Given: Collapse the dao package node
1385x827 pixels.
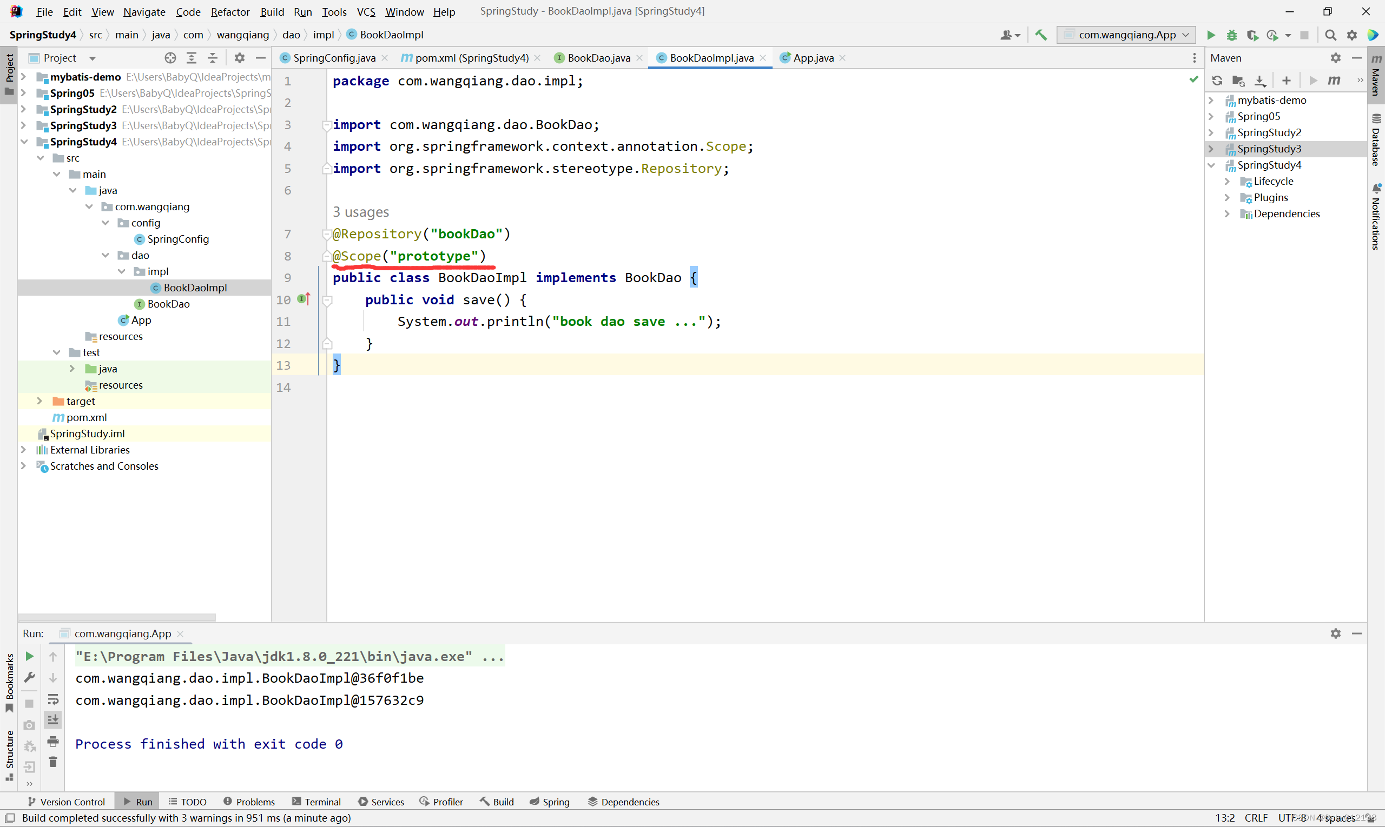Looking at the screenshot, I should [x=105, y=255].
